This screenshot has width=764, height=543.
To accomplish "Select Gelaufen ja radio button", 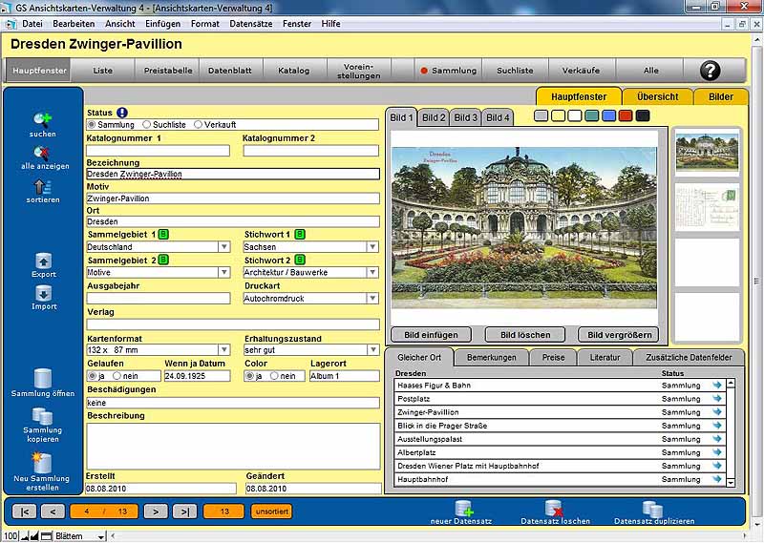I will point(92,376).
